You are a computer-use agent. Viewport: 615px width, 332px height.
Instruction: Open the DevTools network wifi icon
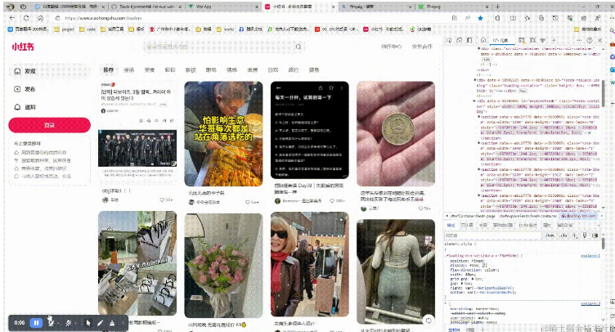coord(543,40)
